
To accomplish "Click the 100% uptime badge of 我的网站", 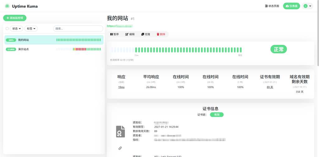I will click(11, 40).
